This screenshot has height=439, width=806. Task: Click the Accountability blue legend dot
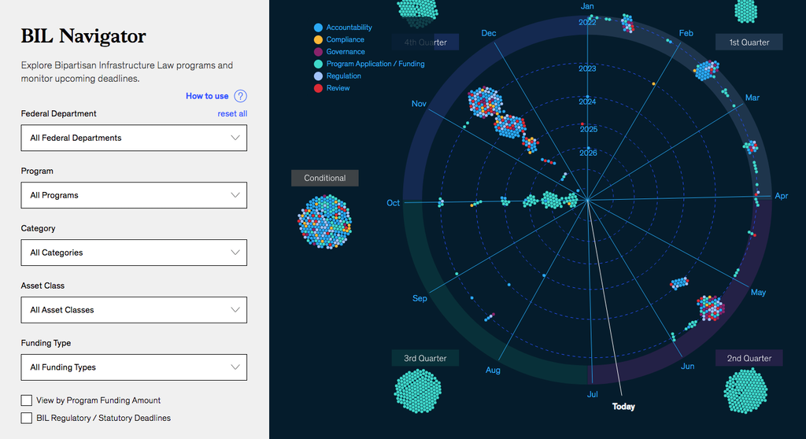coord(318,28)
